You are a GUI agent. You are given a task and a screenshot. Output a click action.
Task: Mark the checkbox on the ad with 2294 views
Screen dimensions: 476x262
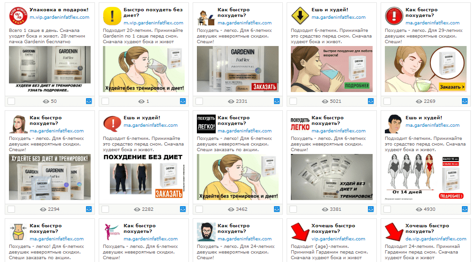click(11, 209)
